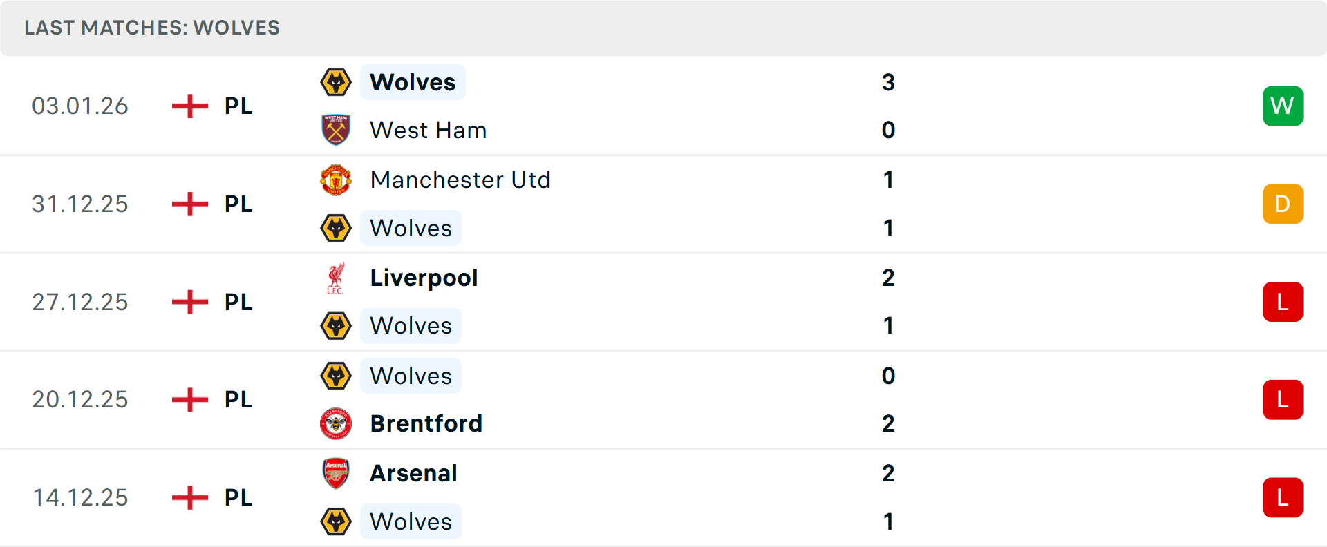
Task: Click the Last Matches: Wolves header
Action: (152, 28)
